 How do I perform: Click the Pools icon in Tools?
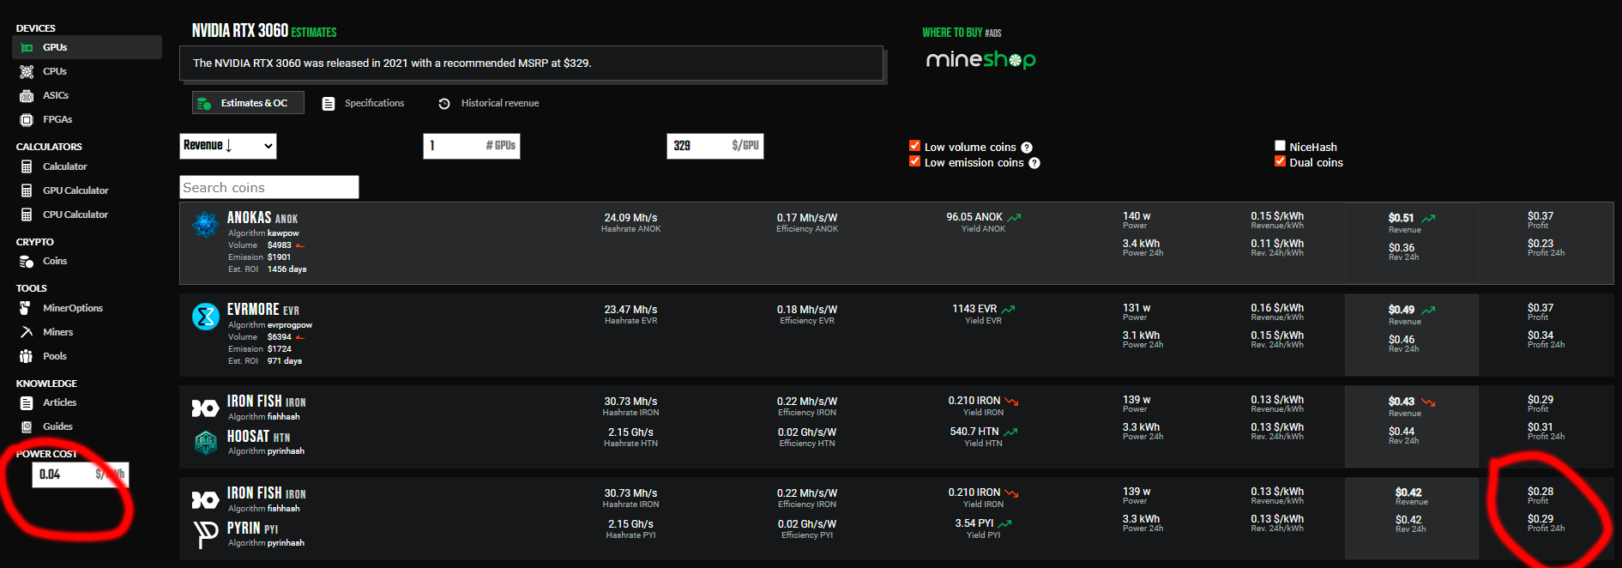click(x=27, y=357)
